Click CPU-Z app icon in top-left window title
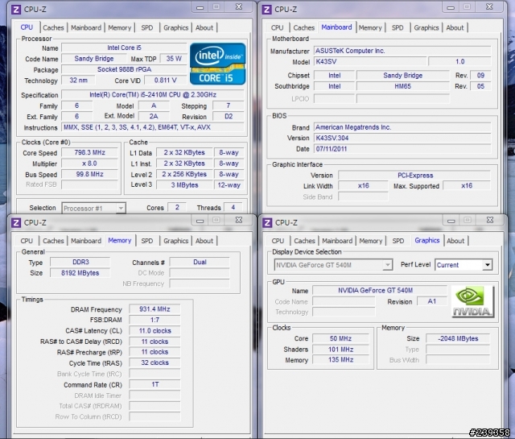The width and height of the screenshot is (515, 439). (16, 9)
